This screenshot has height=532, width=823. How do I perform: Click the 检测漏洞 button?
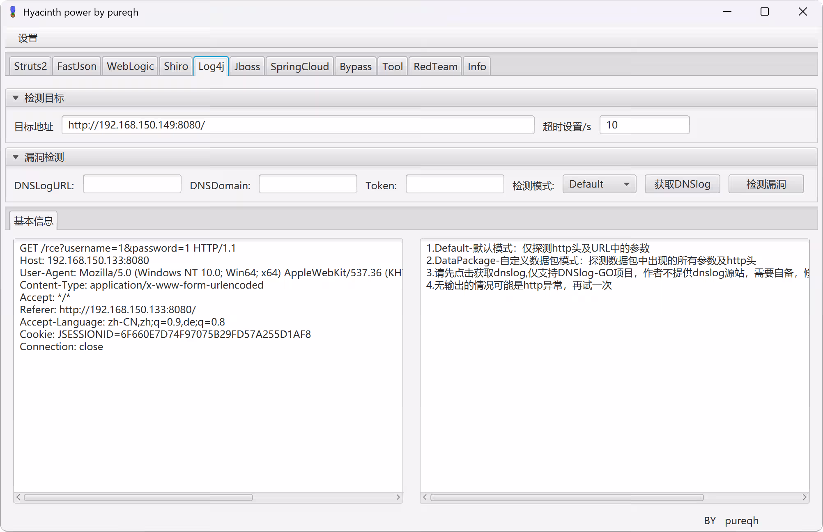(x=766, y=184)
